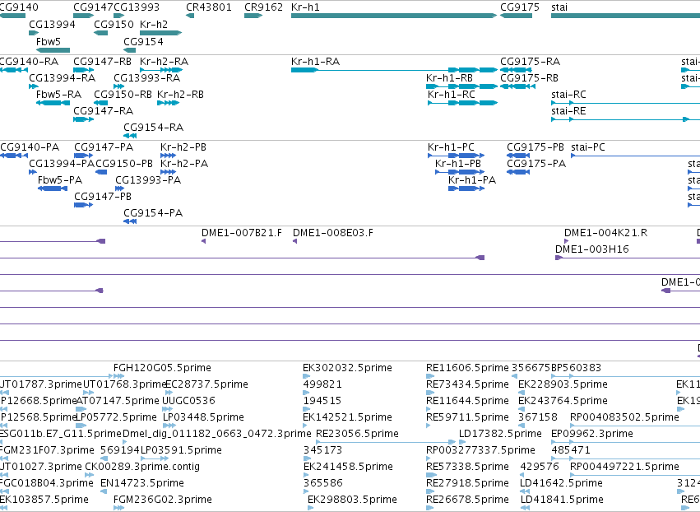The height and width of the screenshot is (512, 700).
Task: Select the CG9154-PA protein label
Action: click(153, 213)
